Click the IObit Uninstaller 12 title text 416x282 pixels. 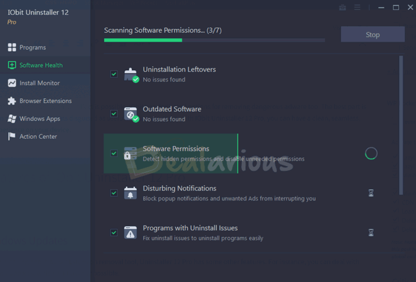(38, 12)
